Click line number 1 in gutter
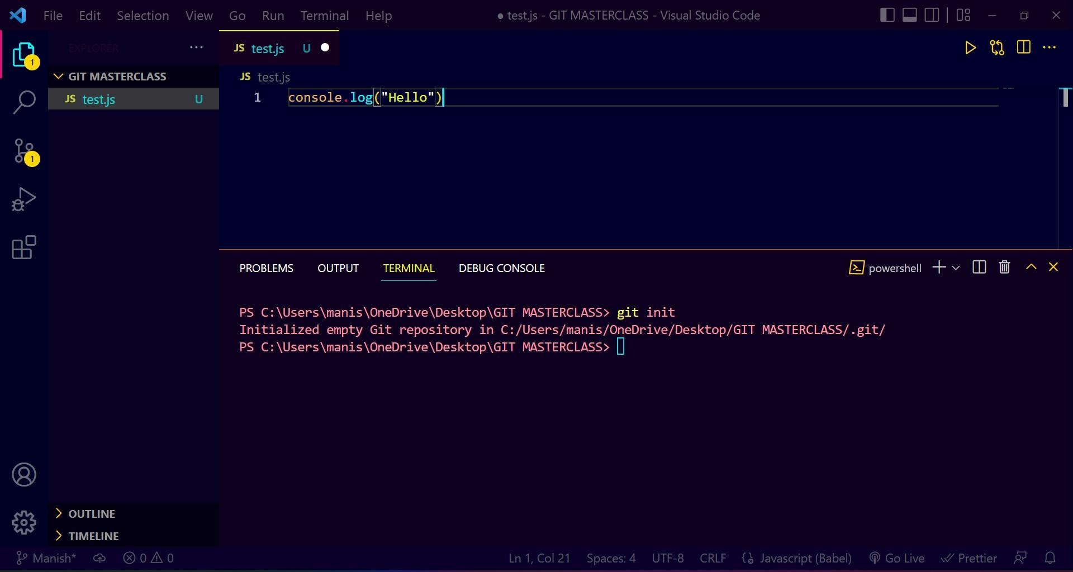Viewport: 1073px width, 572px height. point(257,97)
